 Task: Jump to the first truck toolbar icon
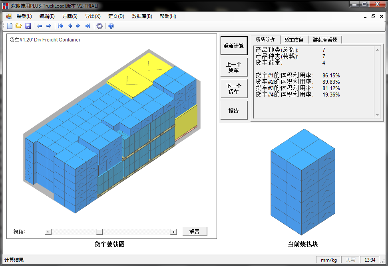60,26
